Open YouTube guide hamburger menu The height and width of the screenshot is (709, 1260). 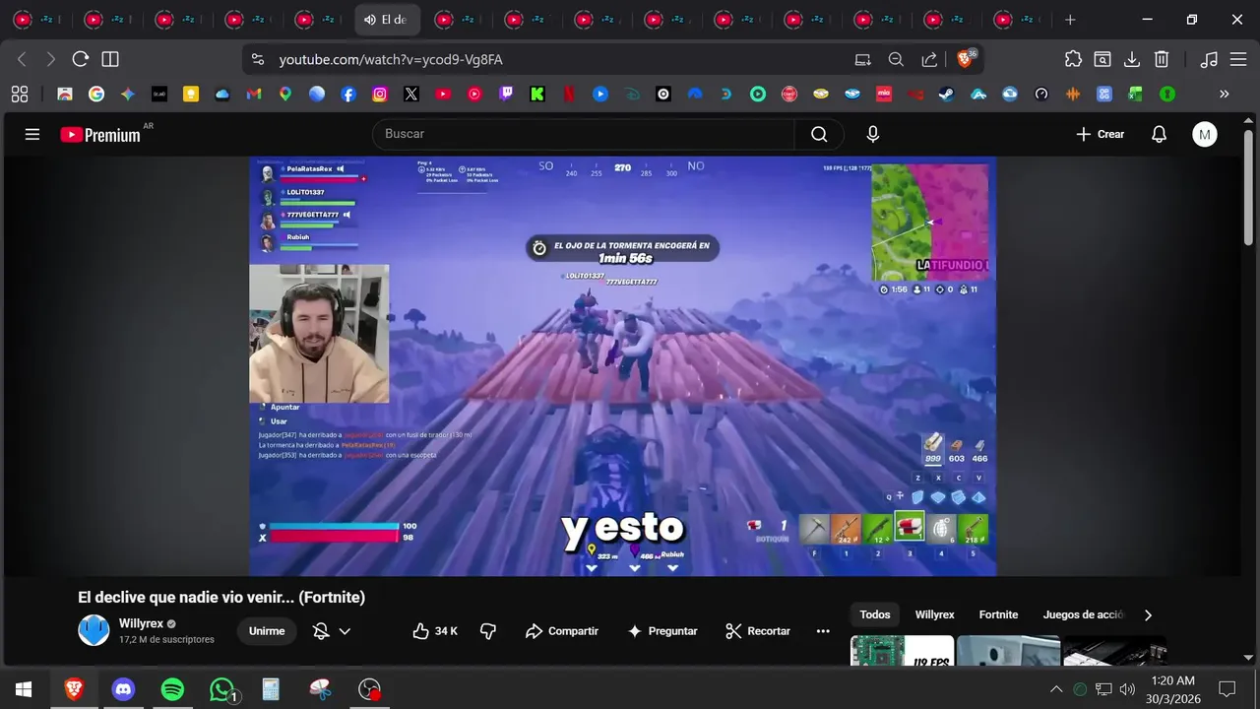click(32, 134)
